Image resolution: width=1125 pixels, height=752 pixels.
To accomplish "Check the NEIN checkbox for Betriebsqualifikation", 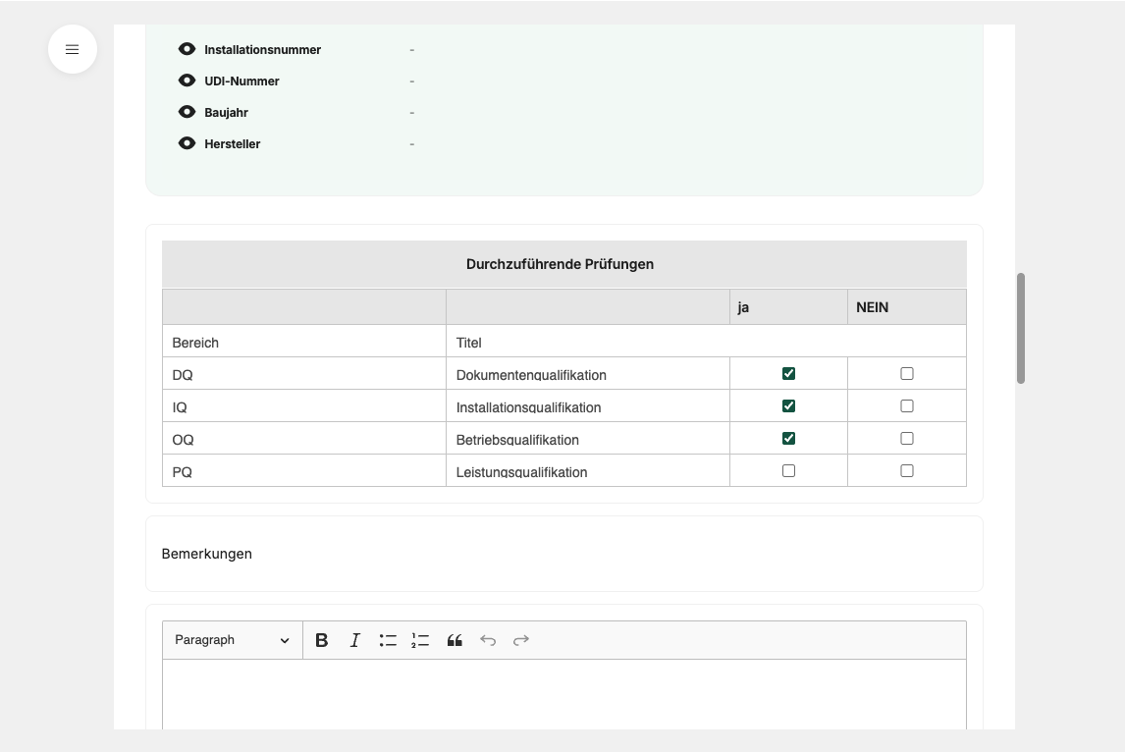I will [x=907, y=439].
